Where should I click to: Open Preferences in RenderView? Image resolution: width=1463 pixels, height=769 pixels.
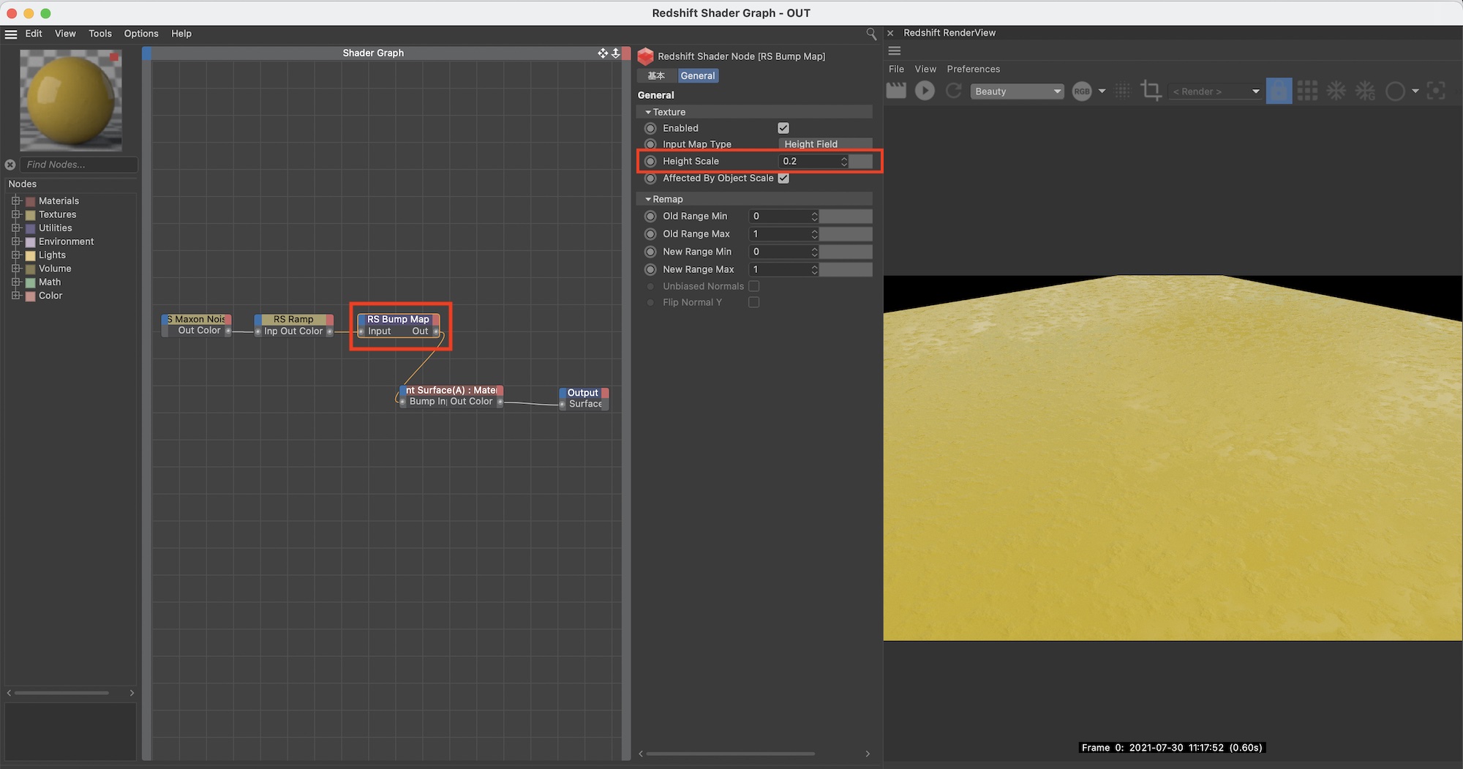[x=973, y=69]
